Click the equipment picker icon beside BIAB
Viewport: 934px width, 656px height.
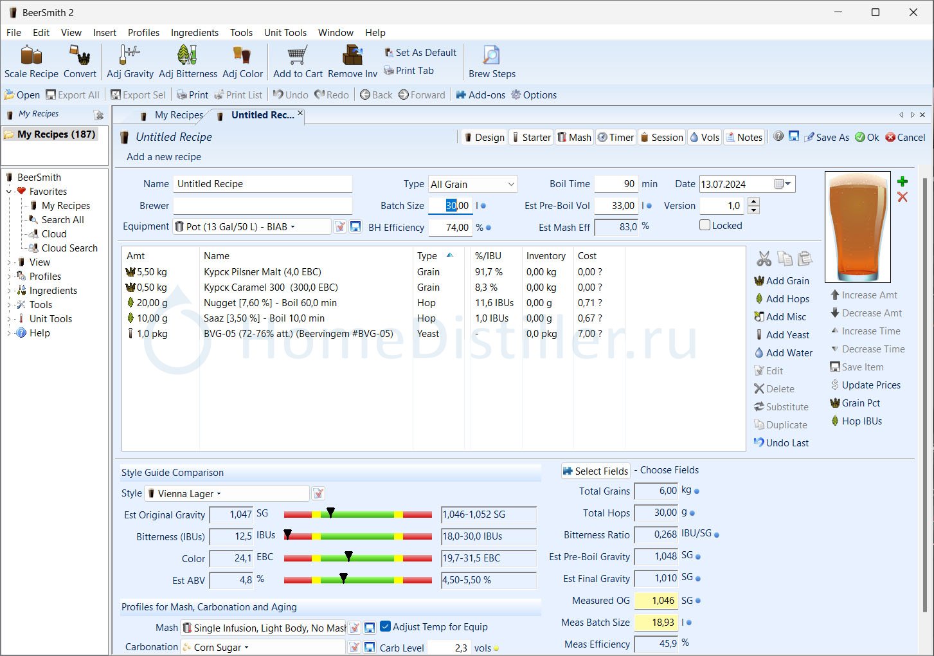pos(340,226)
